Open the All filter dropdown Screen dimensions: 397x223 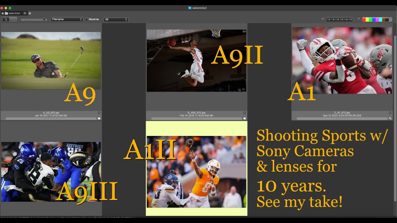pyautogui.click(x=116, y=19)
